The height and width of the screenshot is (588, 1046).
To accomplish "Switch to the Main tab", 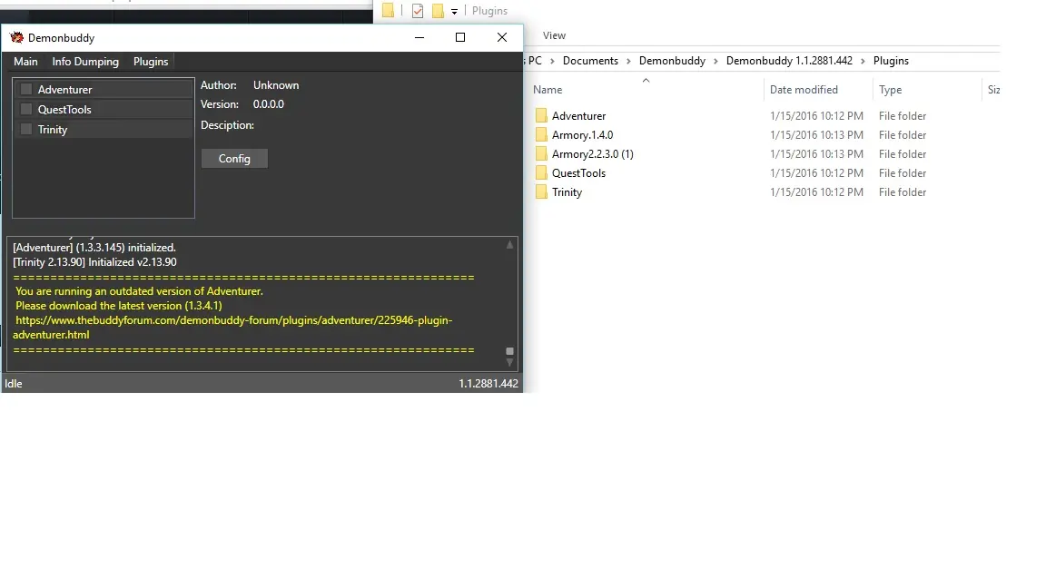I will pos(25,62).
